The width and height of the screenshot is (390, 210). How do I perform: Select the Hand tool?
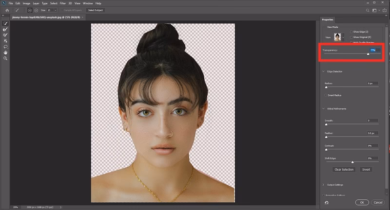tap(5, 52)
